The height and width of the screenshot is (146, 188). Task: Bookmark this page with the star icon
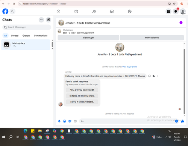pyautogui.click(x=174, y=4)
